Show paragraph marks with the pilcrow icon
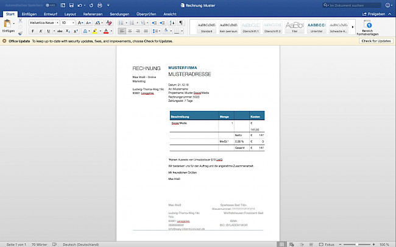The image size is (396, 247). click(x=181, y=23)
